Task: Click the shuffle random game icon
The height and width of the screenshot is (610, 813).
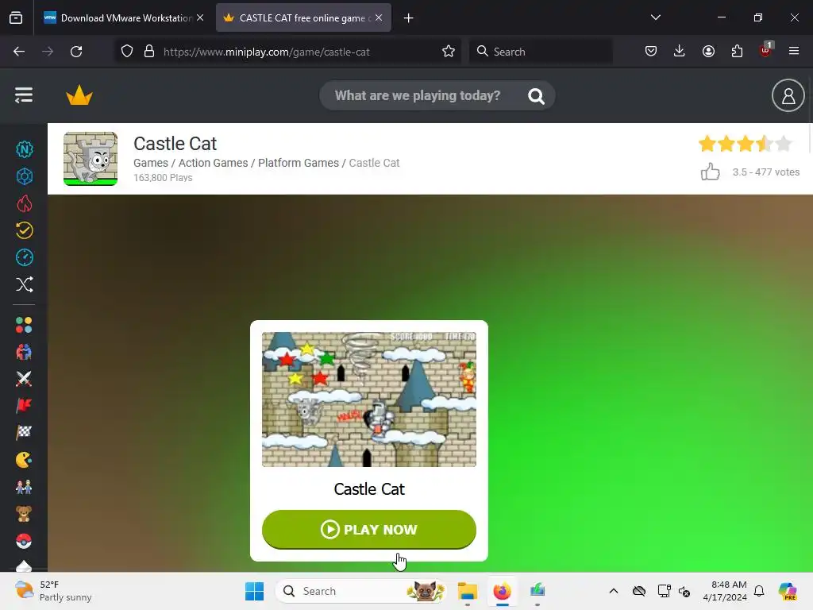Action: (x=25, y=284)
